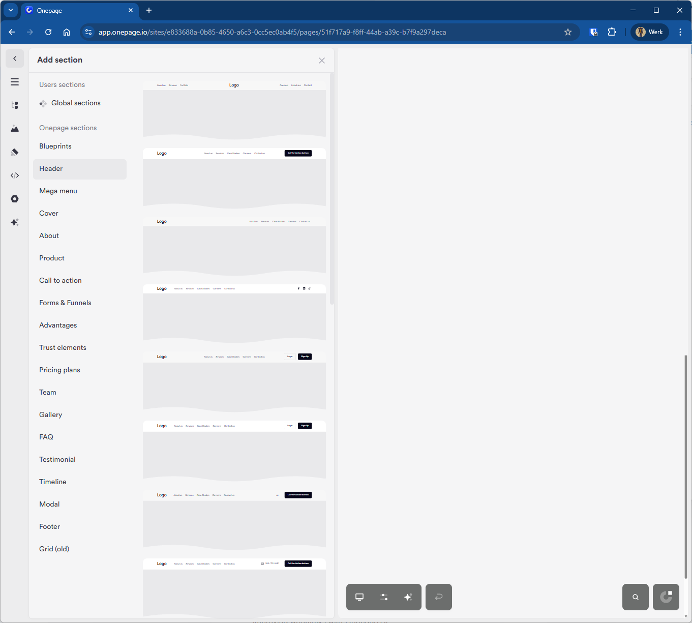Open the Onepage logo help button at bottom right

pos(666,597)
